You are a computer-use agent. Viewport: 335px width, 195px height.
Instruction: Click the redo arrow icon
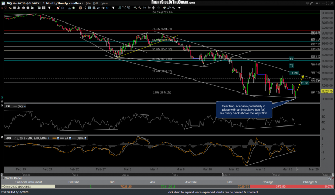[x=103, y=8]
